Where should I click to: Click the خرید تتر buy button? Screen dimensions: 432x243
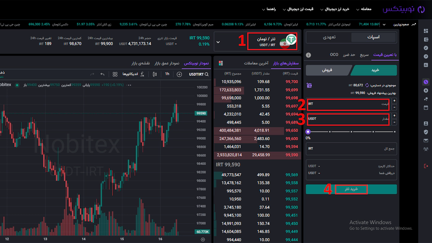click(351, 189)
